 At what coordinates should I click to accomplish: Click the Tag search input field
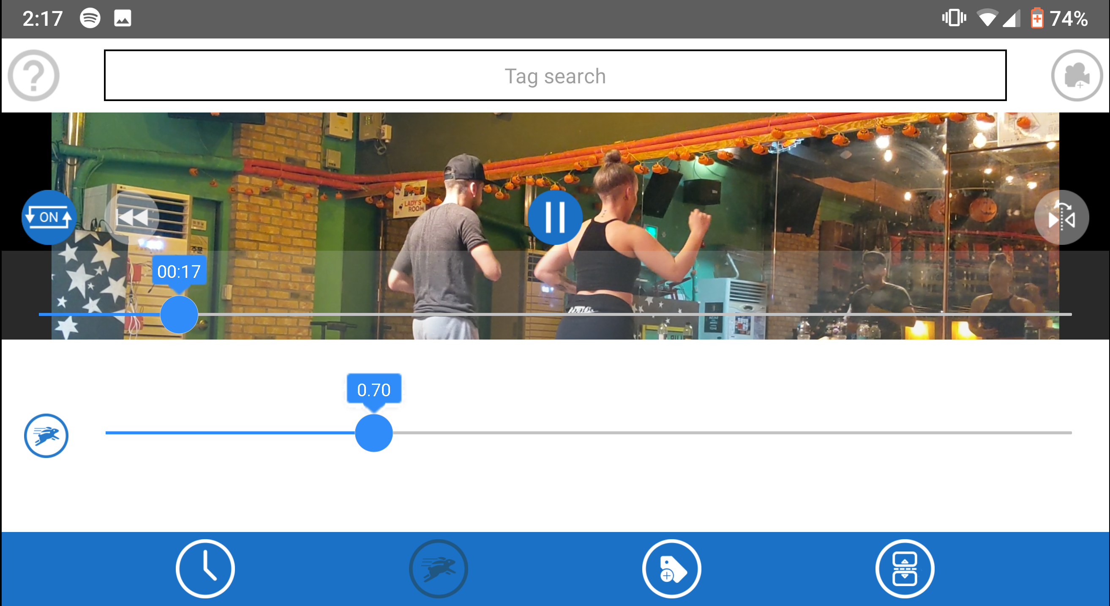coord(554,75)
